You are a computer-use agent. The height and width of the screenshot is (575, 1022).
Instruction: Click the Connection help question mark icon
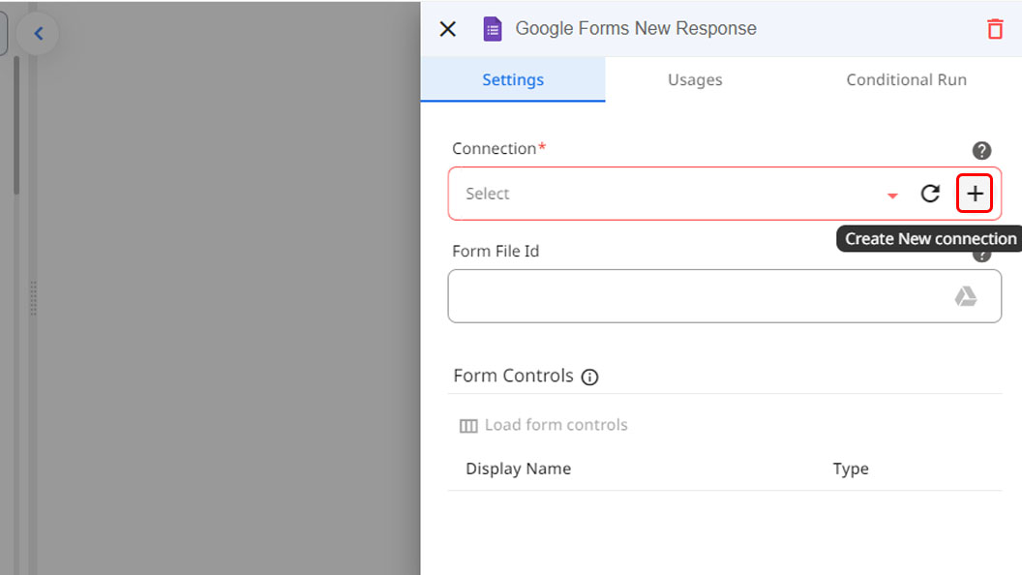point(981,150)
